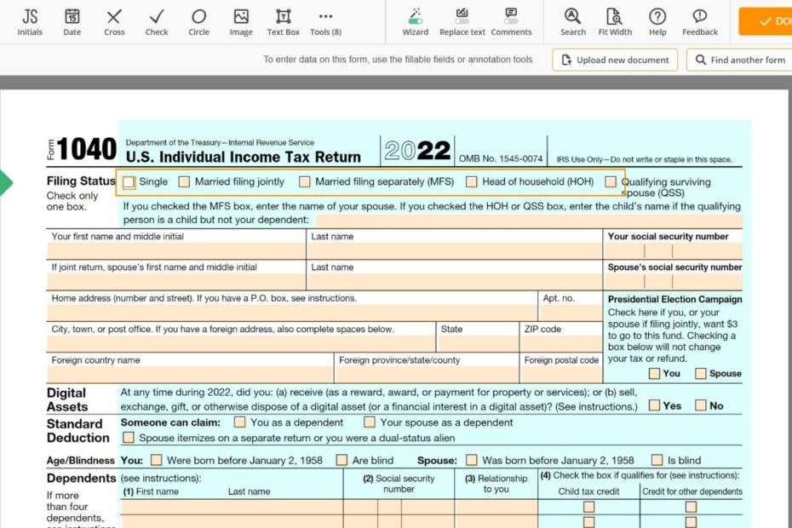792x528 pixels.
Task: Click Upload new document
Action: coord(615,60)
